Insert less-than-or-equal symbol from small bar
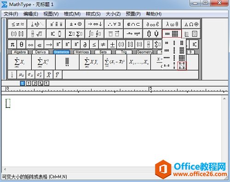This screenshot has width=230, height=182. coord(94,45)
